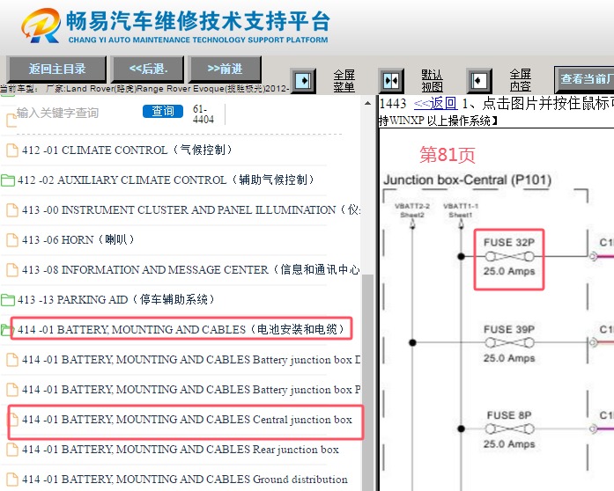Screen dimensions: 614x491
Task: Click FUSE 8P in the wiring diagram
Action: point(509,429)
